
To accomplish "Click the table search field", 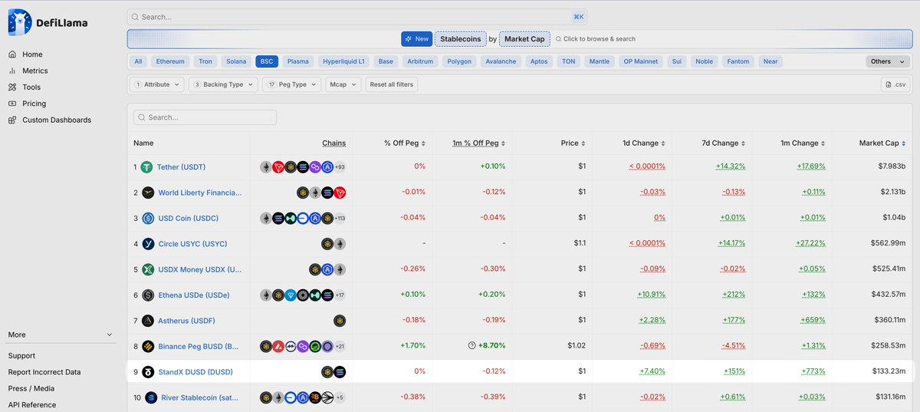I will pyautogui.click(x=205, y=117).
